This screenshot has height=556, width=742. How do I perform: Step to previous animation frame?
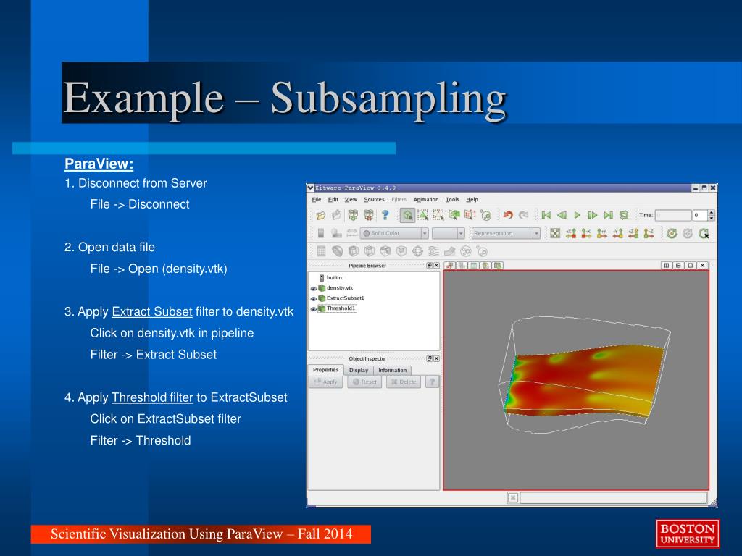[562, 216]
